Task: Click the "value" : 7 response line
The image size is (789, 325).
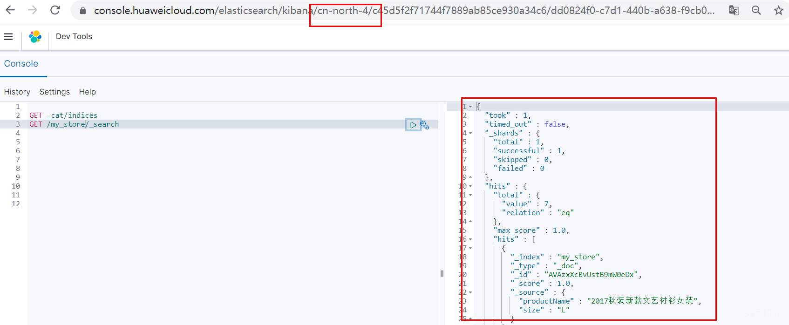Action: point(527,204)
